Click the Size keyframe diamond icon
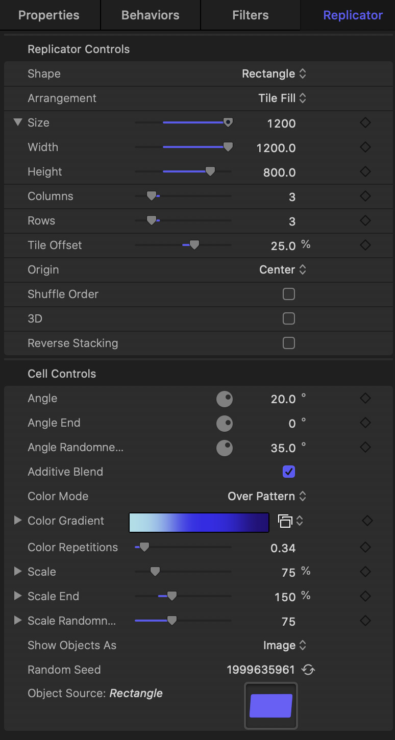This screenshot has width=395, height=740. click(x=365, y=122)
